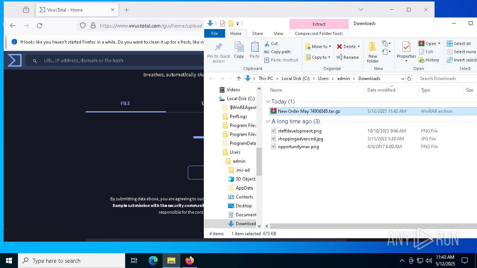Click the Search Downloads field
Image resolution: width=477 pixels, height=268 pixels.
[x=447, y=79]
